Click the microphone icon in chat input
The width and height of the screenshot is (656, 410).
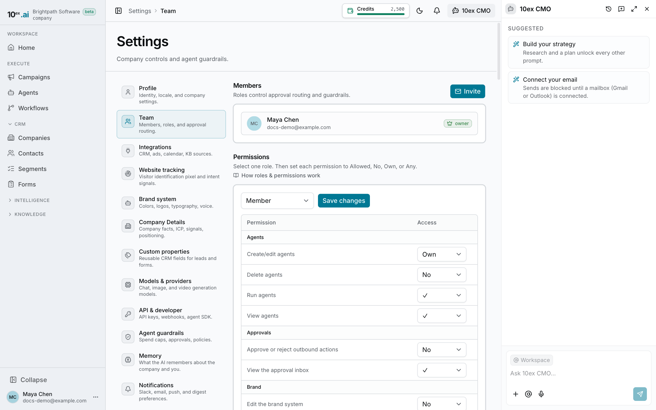541,394
